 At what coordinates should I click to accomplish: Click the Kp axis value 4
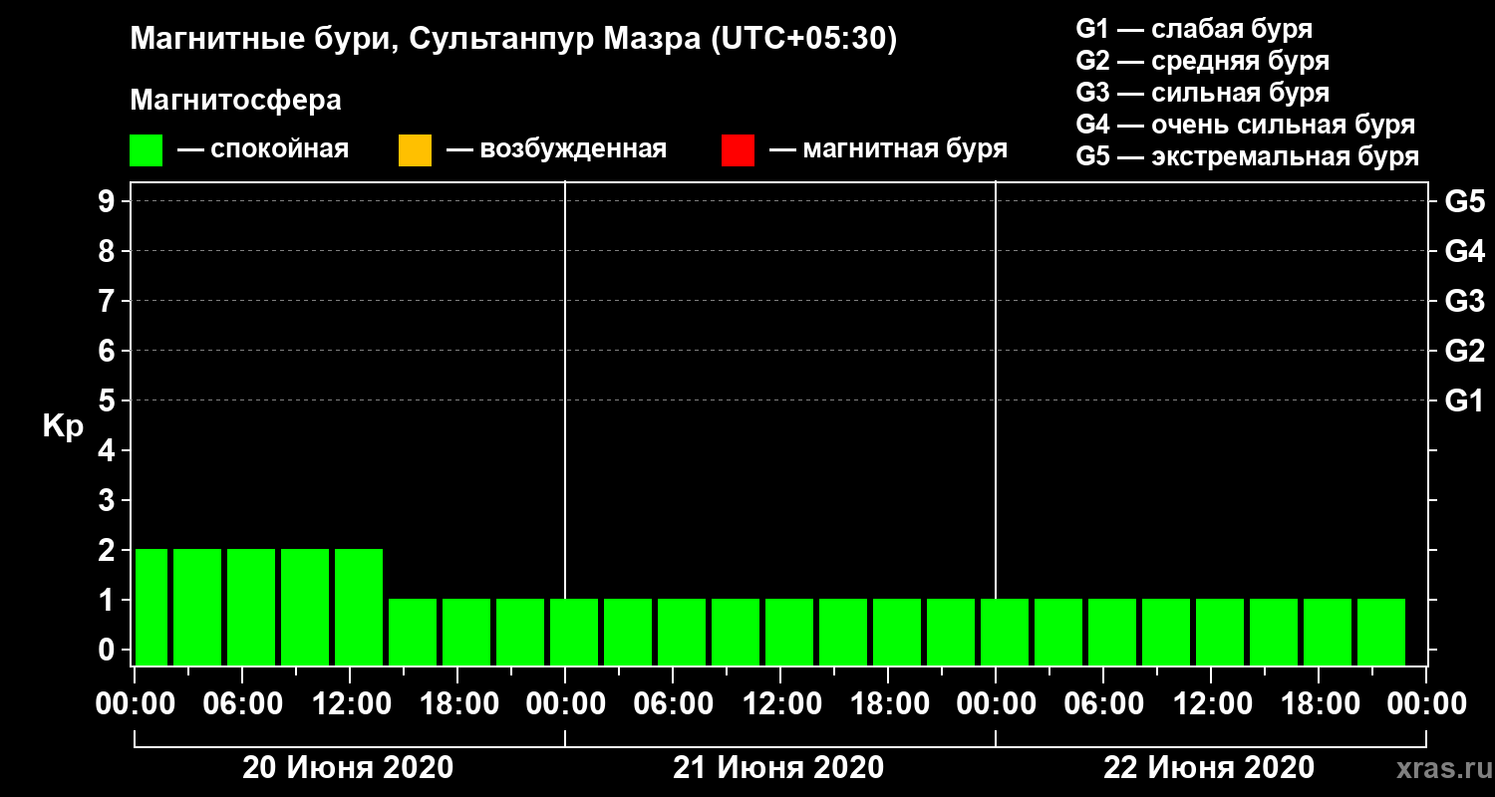[x=109, y=450]
